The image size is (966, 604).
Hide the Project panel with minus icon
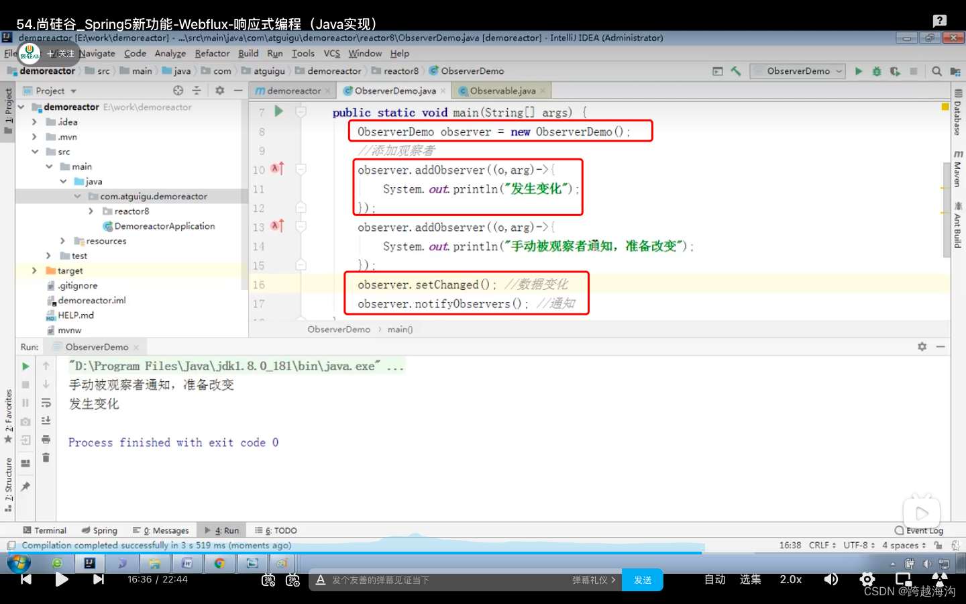click(x=238, y=91)
